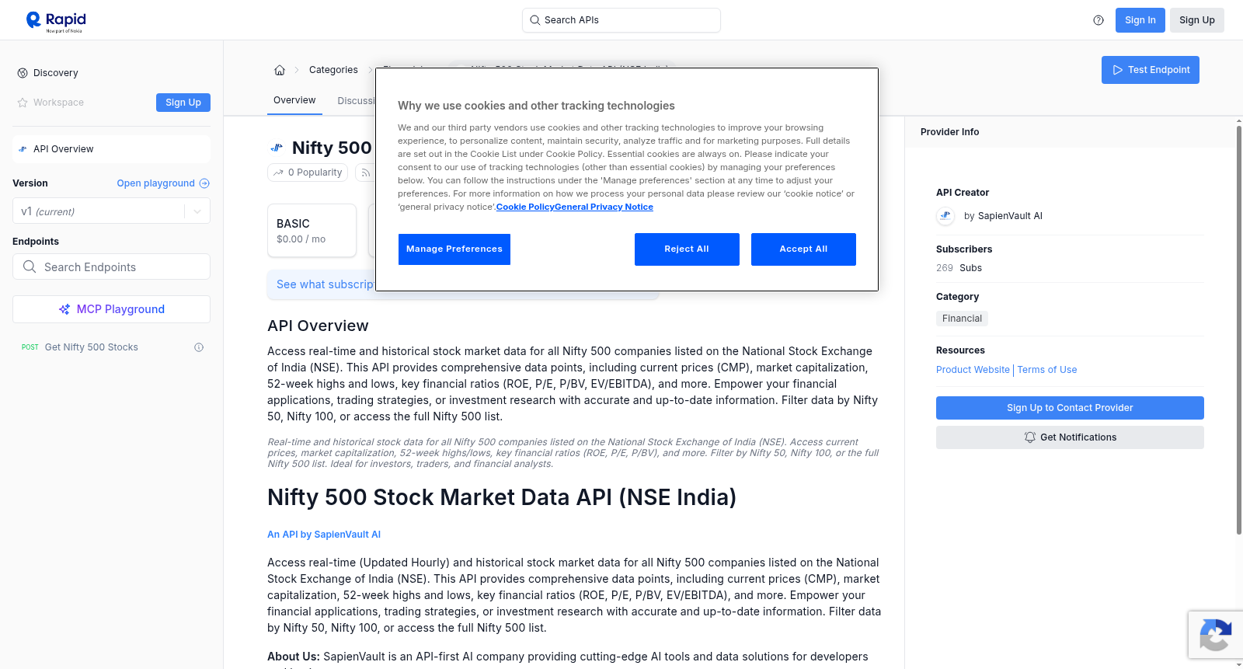Open the Product Website link

pos(973,370)
